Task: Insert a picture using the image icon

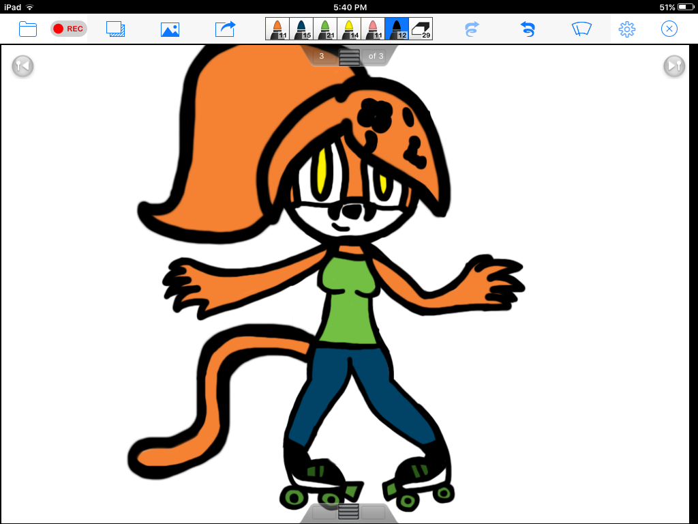Action: [x=170, y=29]
